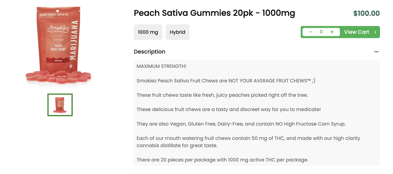
Task: Click the 50 mg of THC paragraph
Action: [x=242, y=141]
